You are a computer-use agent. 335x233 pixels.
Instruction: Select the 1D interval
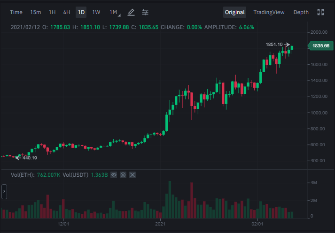pyautogui.click(x=81, y=12)
